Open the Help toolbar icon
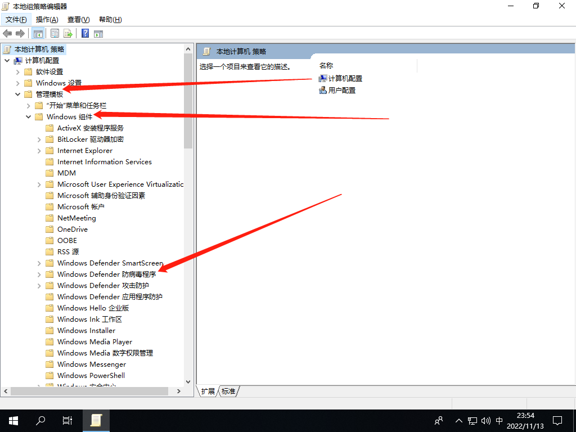This screenshot has height=432, width=576. tap(85, 33)
